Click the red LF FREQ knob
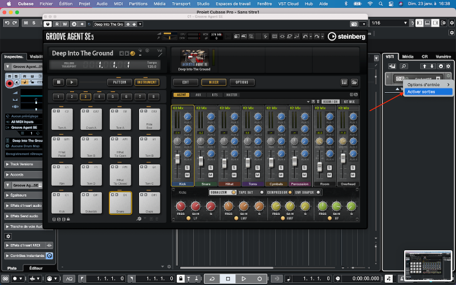This screenshot has height=285, width=456. point(181,206)
